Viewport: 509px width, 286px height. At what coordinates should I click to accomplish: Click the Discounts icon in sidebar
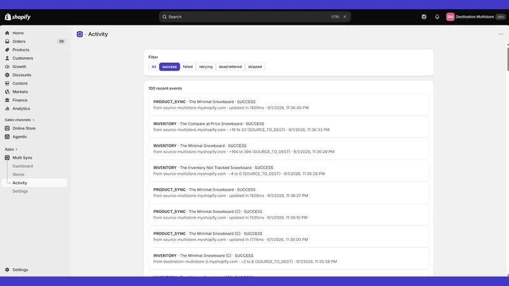pos(7,75)
